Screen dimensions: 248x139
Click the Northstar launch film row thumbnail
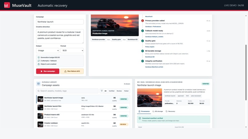[x=40, y=107]
